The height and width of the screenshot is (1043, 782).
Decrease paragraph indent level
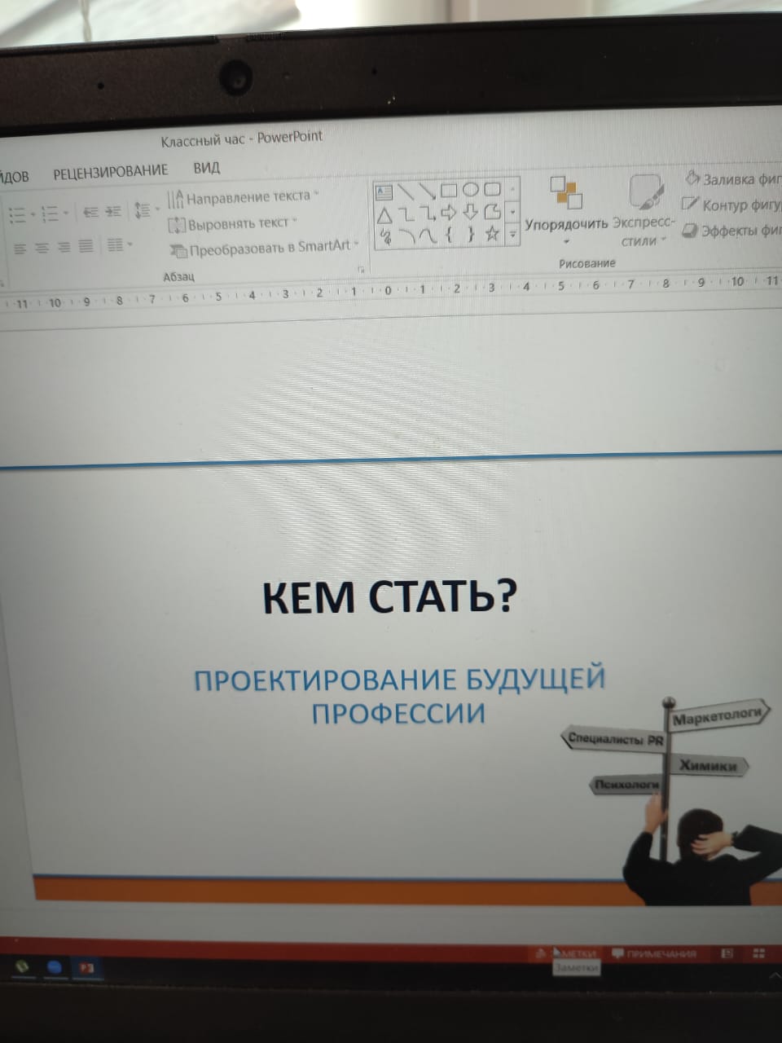[x=90, y=212]
